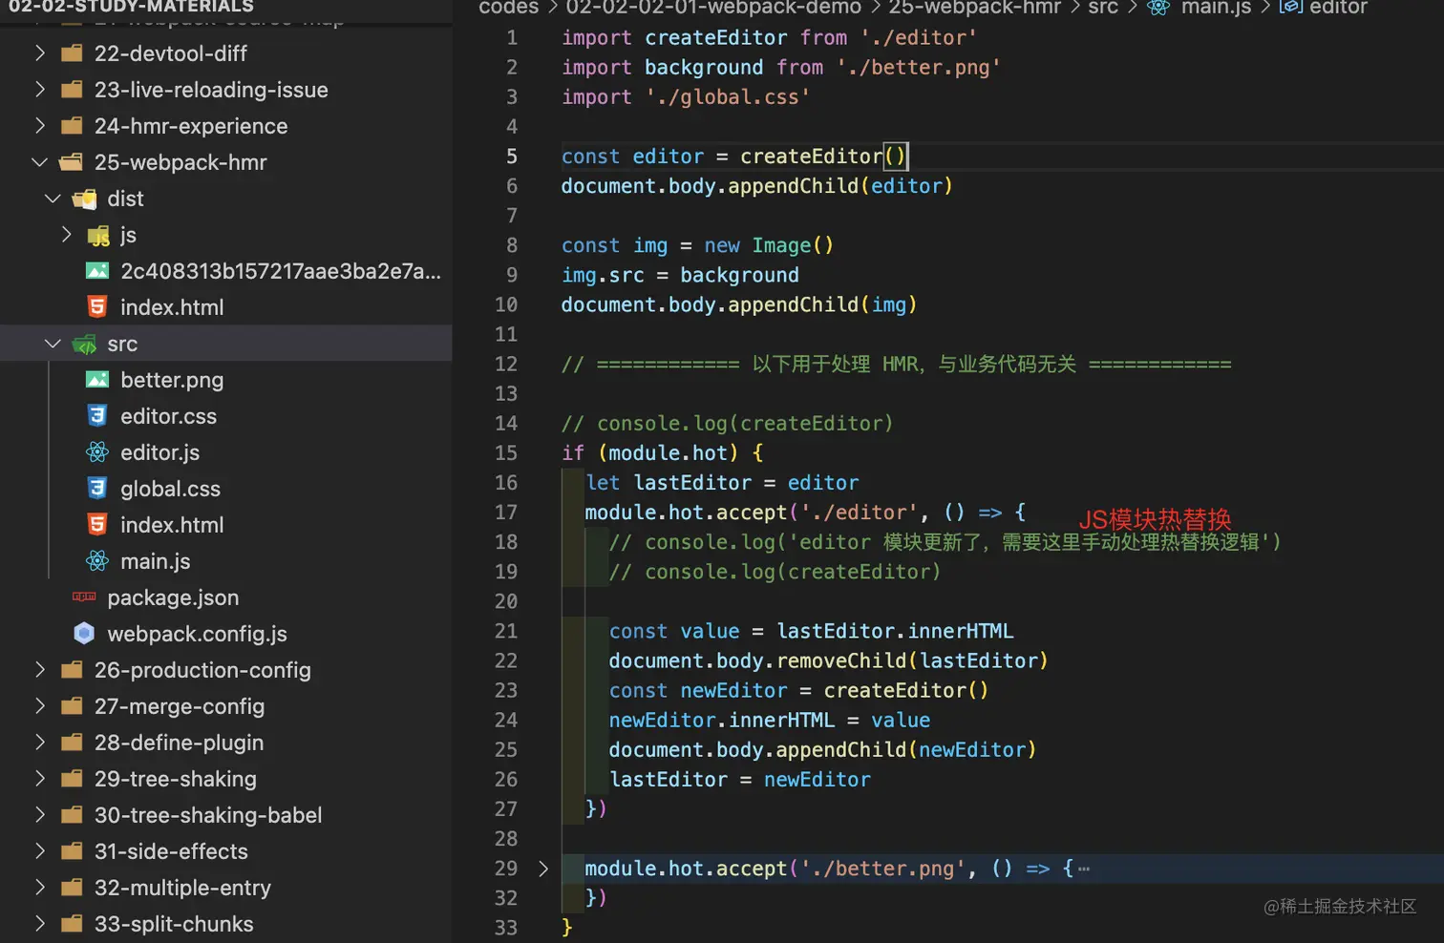Viewport: 1444px width, 943px height.
Task: Click line number 17 in the gutter
Action: tap(506, 513)
